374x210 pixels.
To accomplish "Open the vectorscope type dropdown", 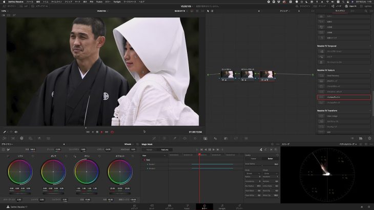I will [348, 144].
